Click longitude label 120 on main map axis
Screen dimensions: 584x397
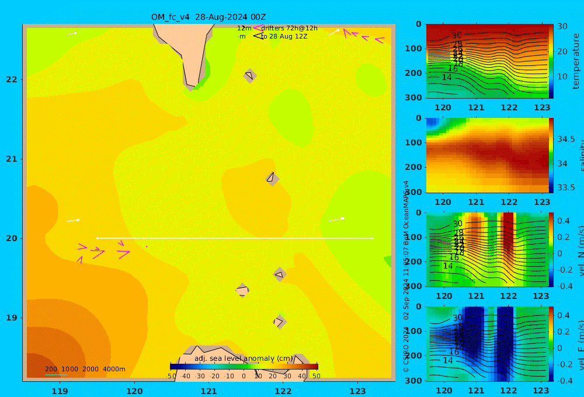[x=134, y=391]
